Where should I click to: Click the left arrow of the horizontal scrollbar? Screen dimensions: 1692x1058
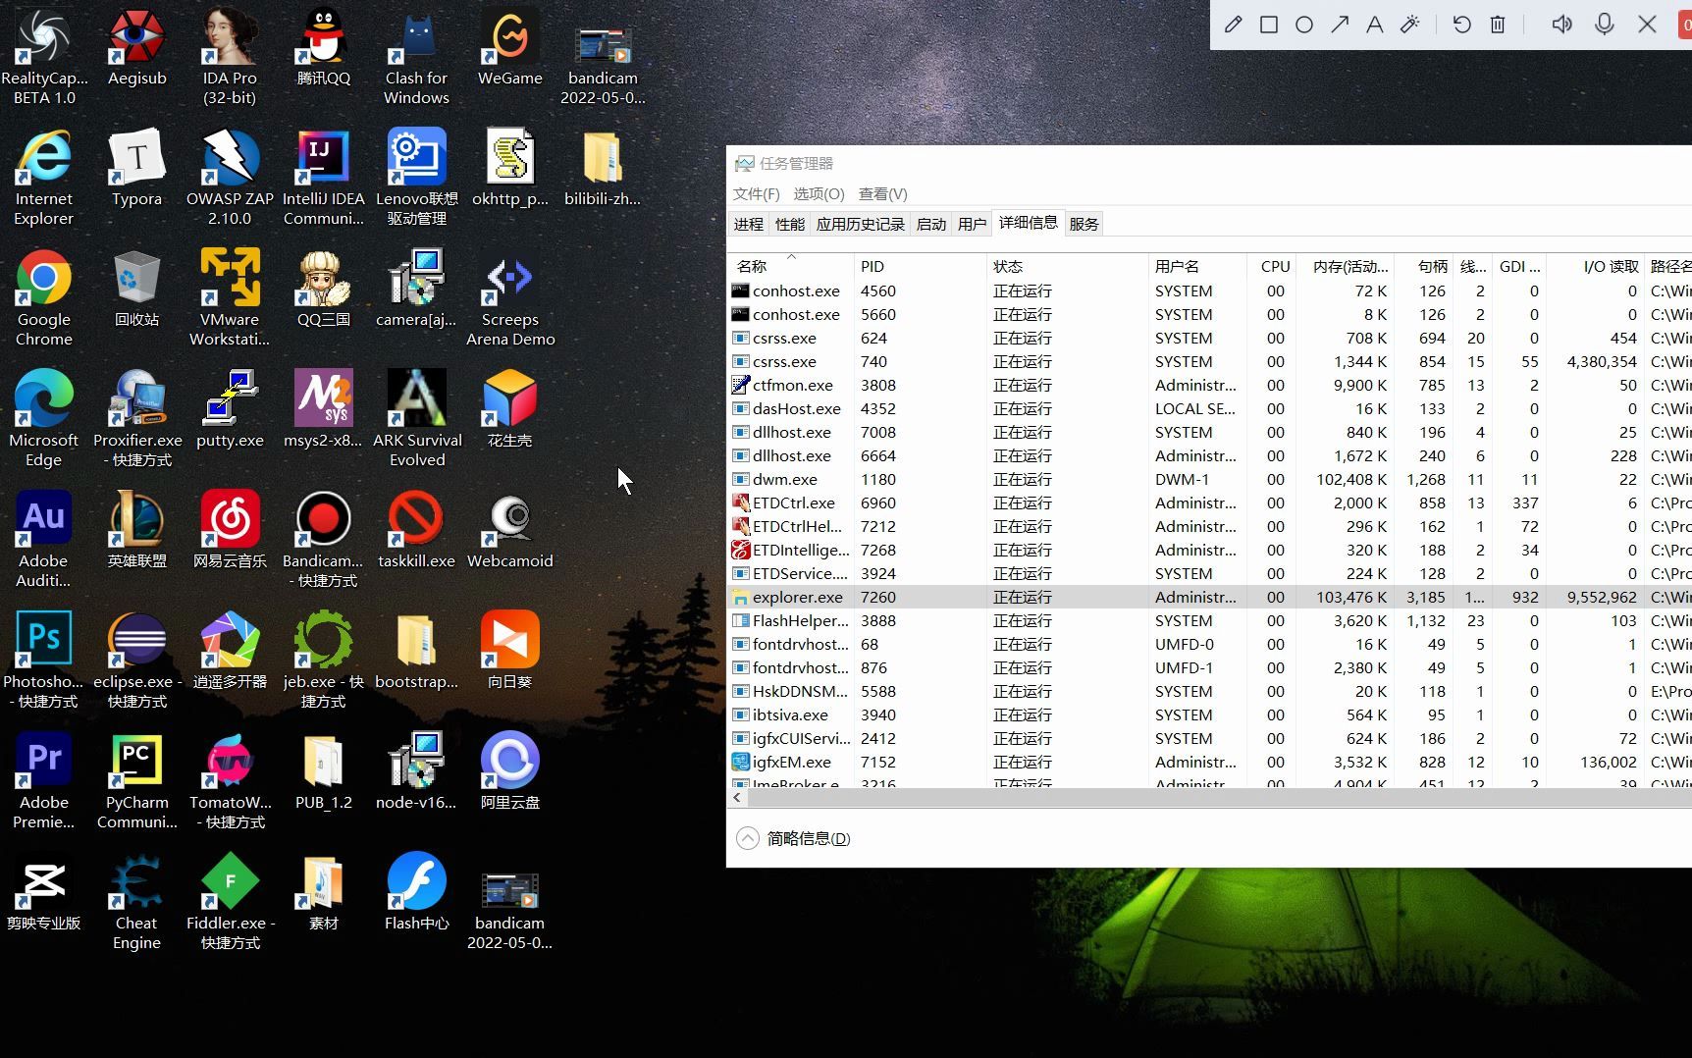(x=737, y=798)
